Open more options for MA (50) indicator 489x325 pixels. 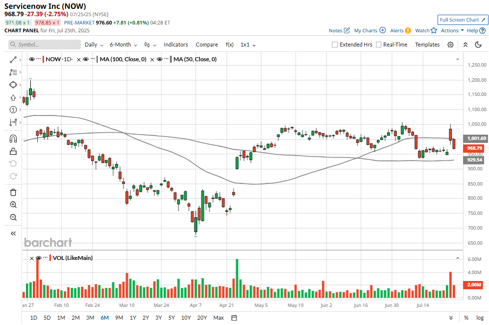click(x=166, y=59)
